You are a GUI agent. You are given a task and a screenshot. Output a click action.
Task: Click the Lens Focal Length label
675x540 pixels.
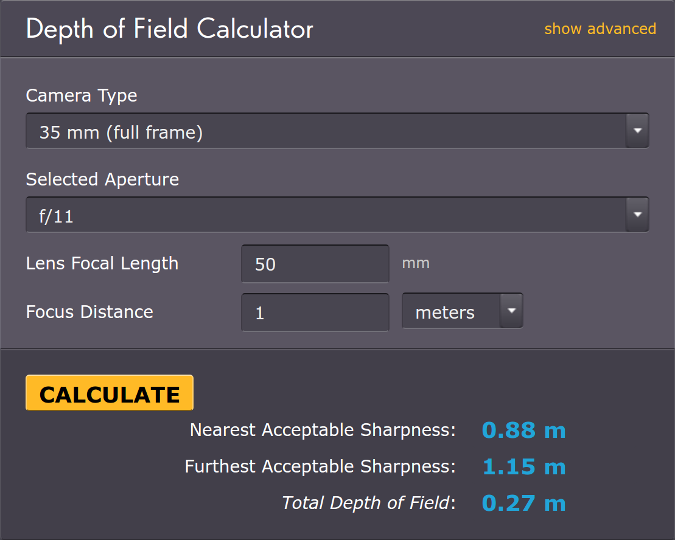[102, 263]
